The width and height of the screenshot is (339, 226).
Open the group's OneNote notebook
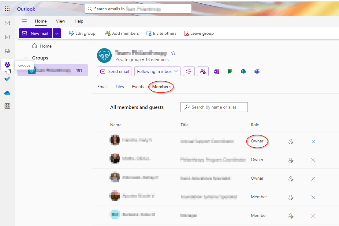click(216, 71)
